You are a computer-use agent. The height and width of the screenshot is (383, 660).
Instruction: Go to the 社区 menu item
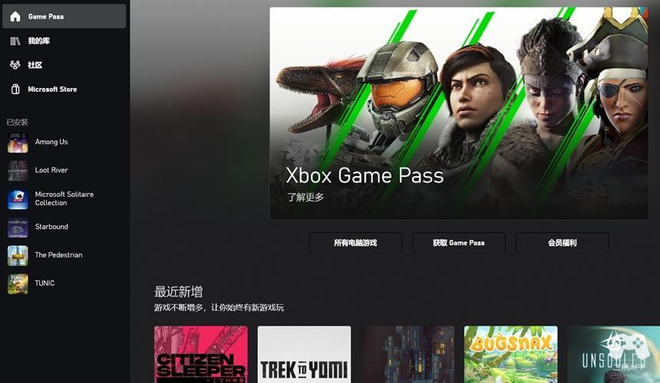64,64
